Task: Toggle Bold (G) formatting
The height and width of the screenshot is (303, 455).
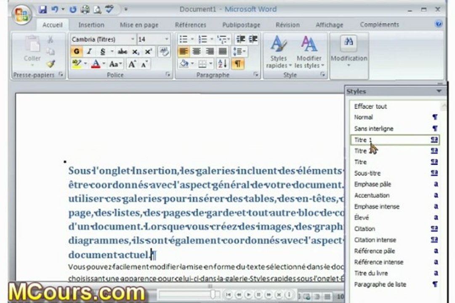Action: [77, 52]
